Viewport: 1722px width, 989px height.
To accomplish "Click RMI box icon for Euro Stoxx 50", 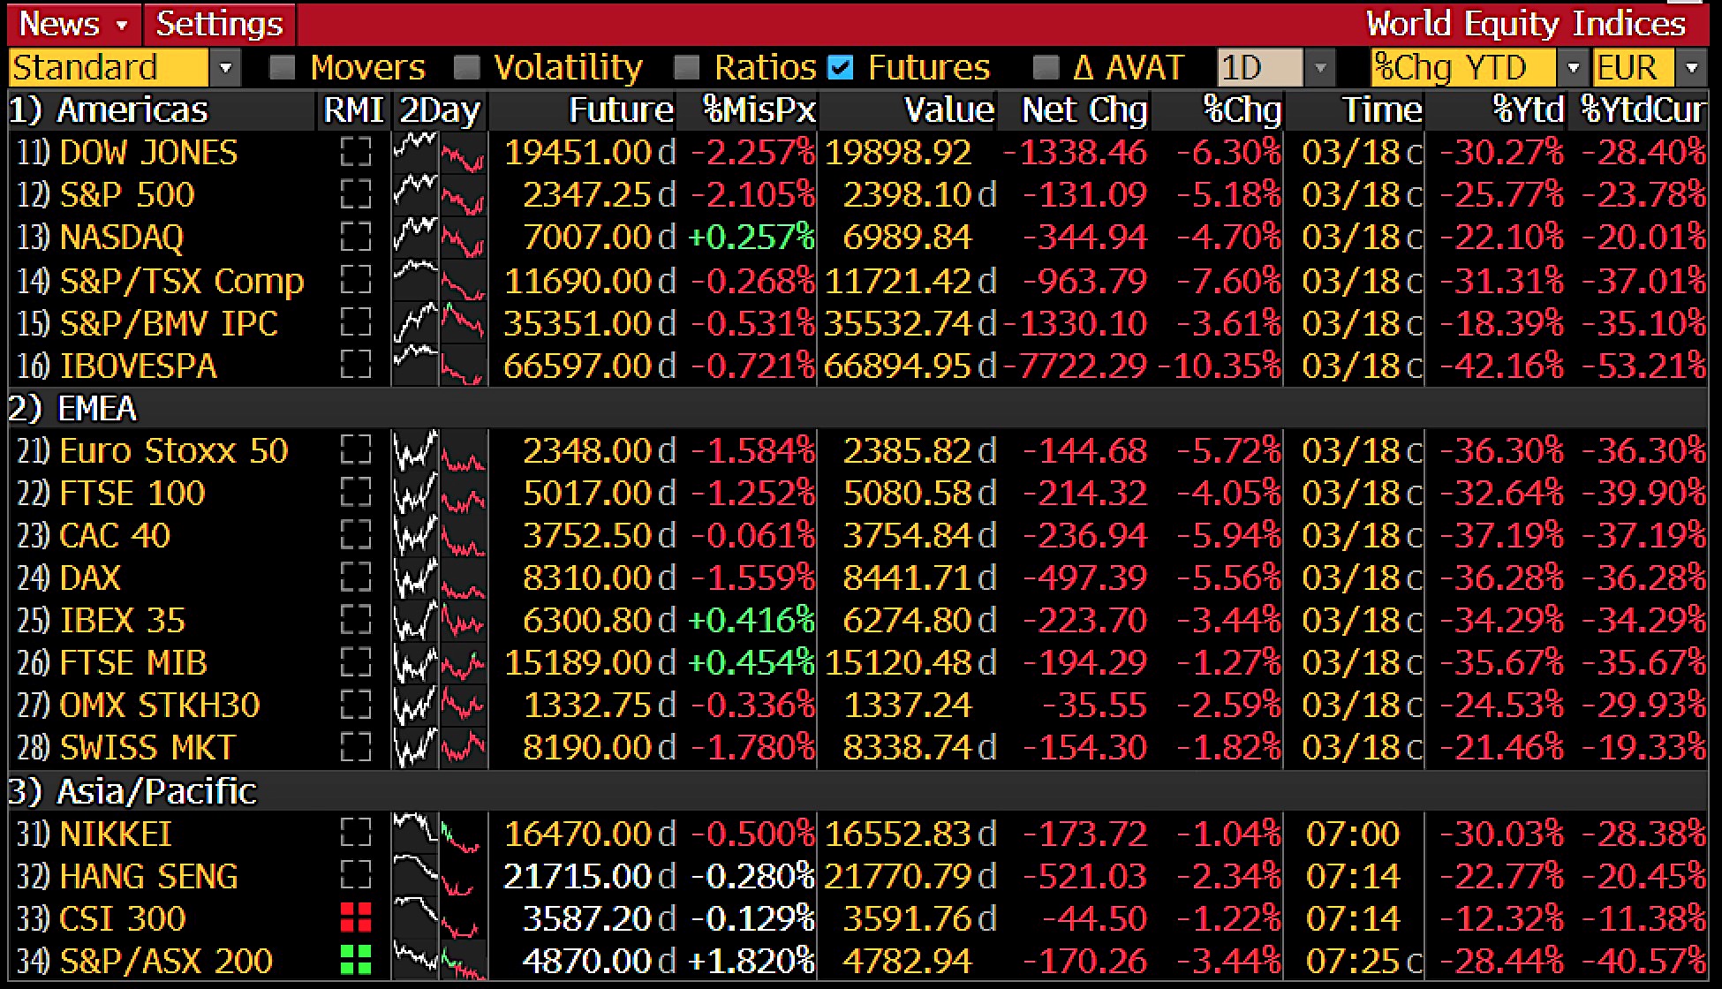I will (356, 451).
